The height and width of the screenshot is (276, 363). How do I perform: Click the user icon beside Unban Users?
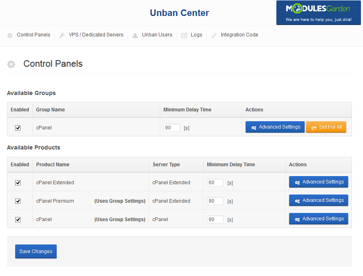point(135,36)
